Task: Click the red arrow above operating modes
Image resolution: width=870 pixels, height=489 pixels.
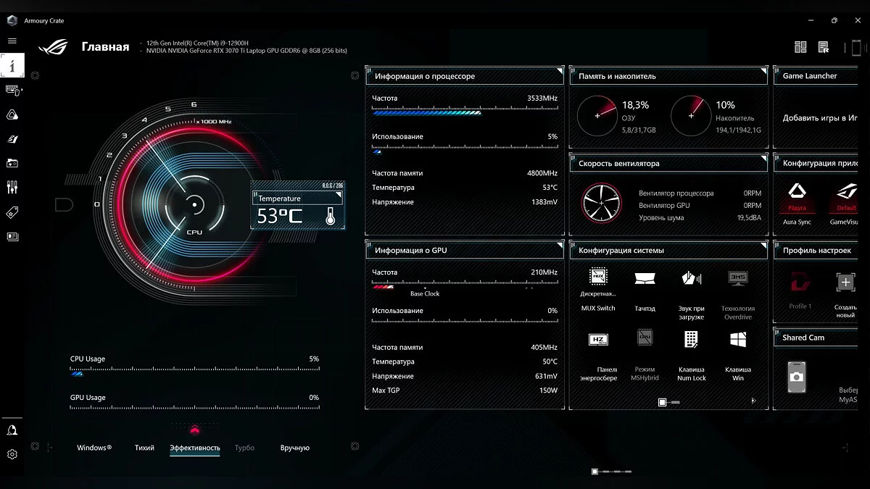Action: (194, 429)
